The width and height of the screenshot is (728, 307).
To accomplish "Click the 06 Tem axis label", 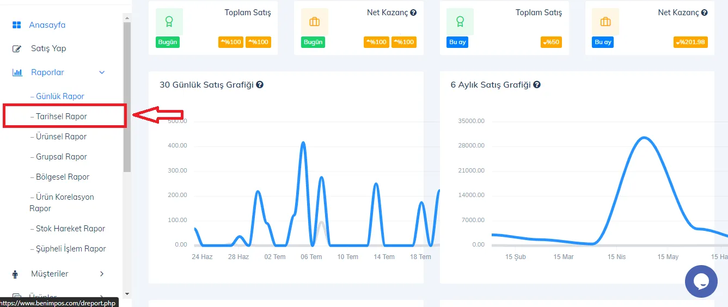I will tap(311, 257).
